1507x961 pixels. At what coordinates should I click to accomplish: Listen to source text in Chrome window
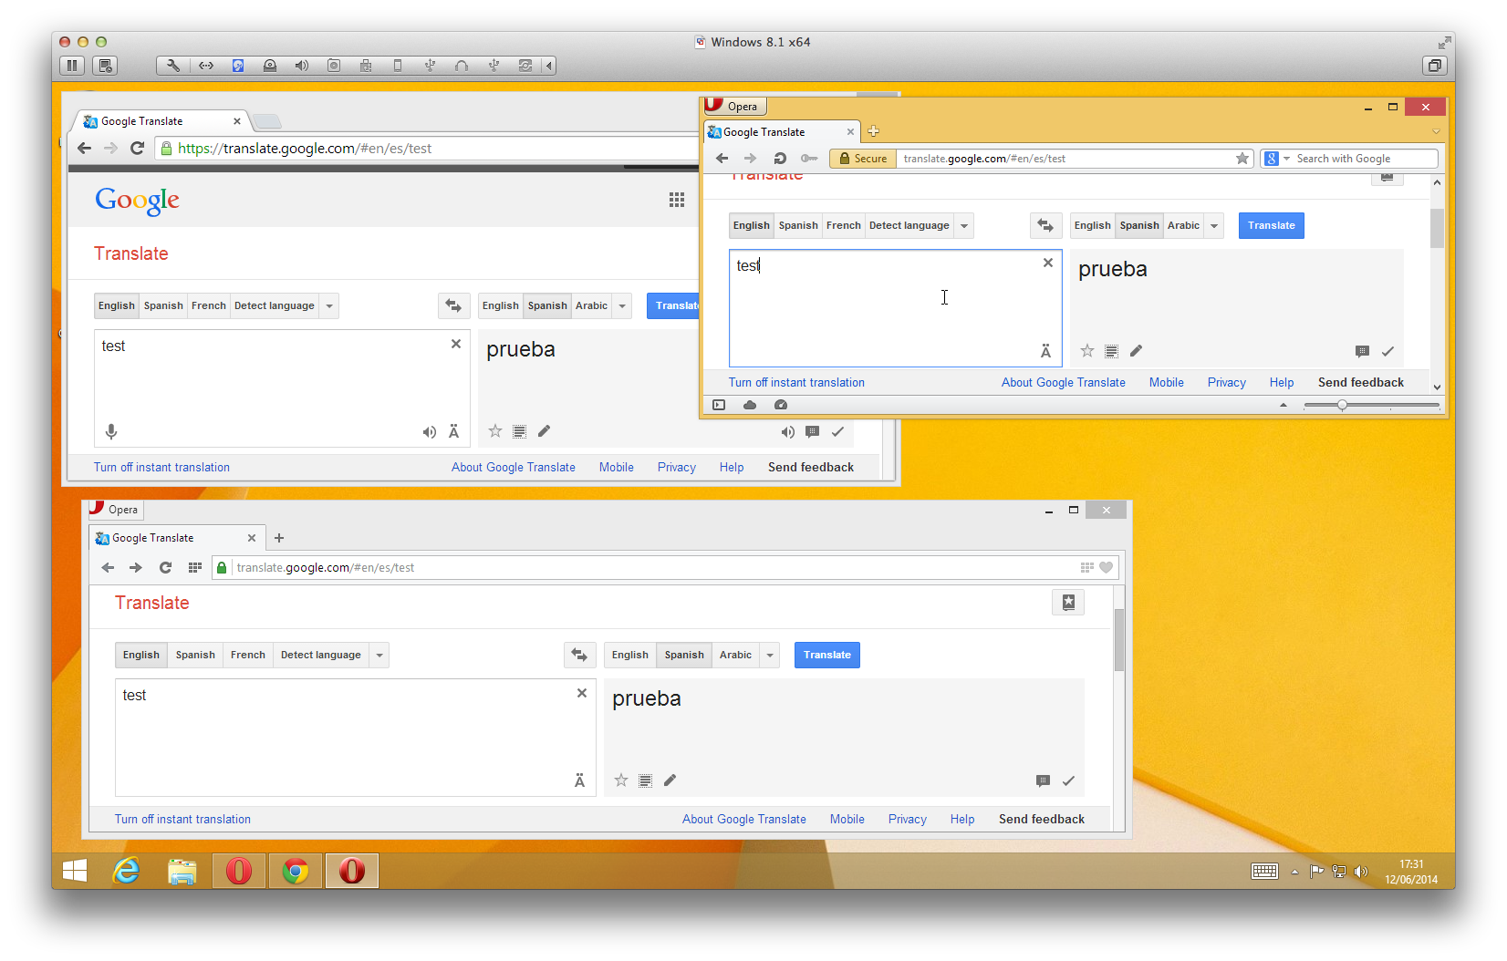coord(429,432)
